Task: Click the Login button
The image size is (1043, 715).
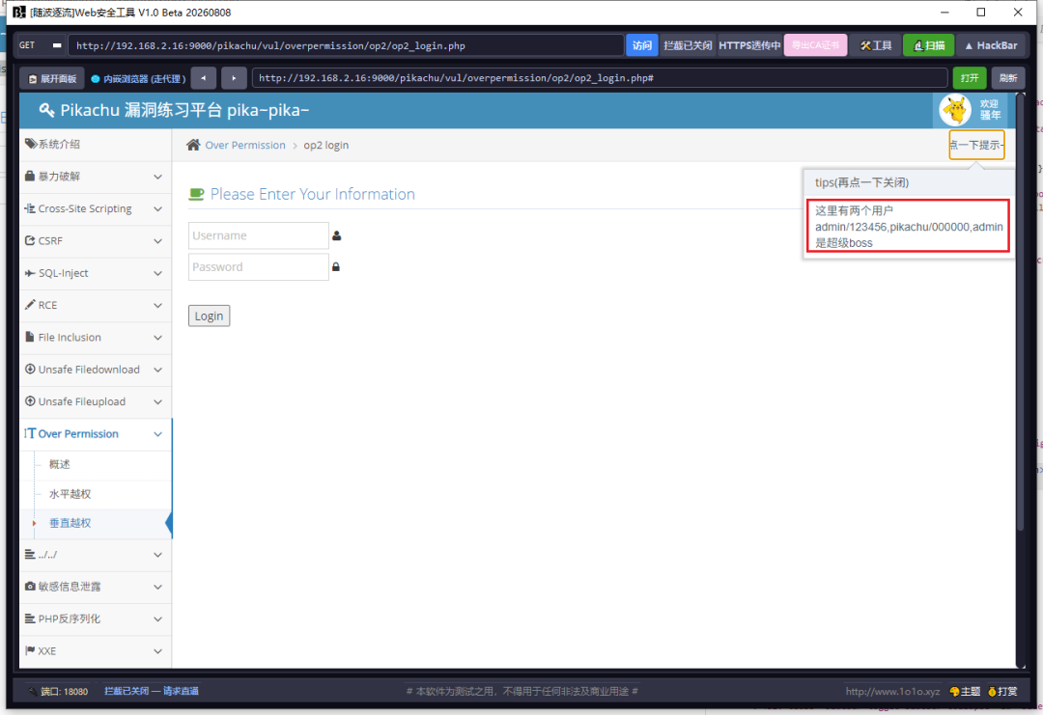Action: (209, 316)
